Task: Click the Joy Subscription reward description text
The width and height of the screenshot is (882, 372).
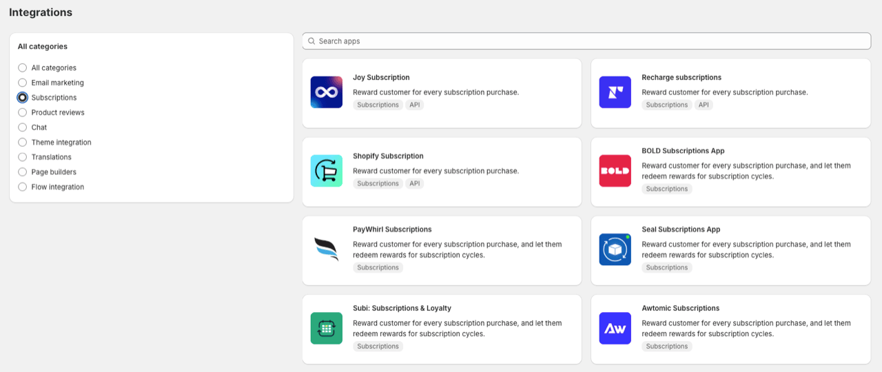Action: [436, 92]
